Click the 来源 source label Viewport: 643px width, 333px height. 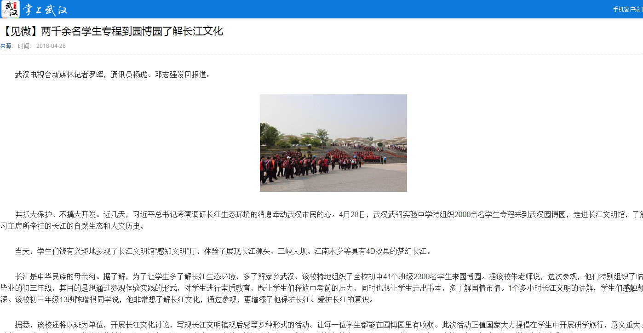6,46
